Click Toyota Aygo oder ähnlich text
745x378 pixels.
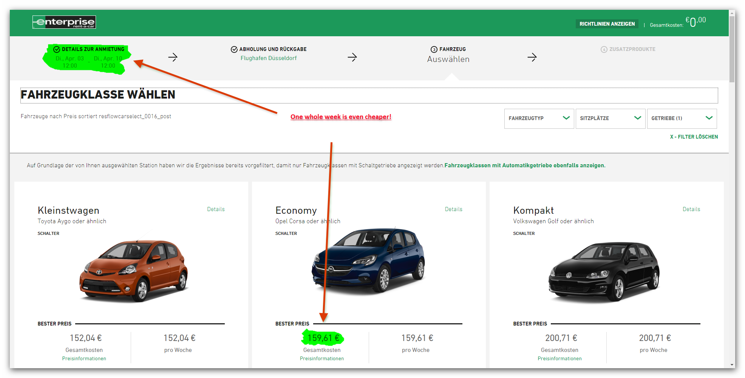tap(72, 221)
